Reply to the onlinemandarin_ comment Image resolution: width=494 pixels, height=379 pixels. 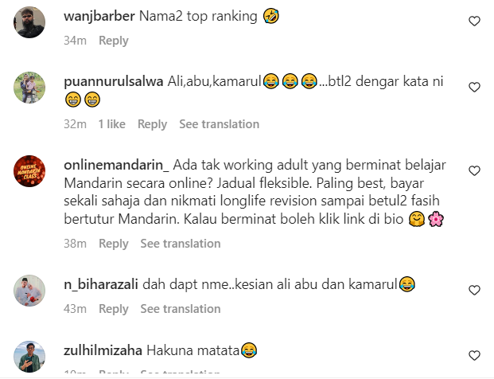pyautogui.click(x=114, y=244)
